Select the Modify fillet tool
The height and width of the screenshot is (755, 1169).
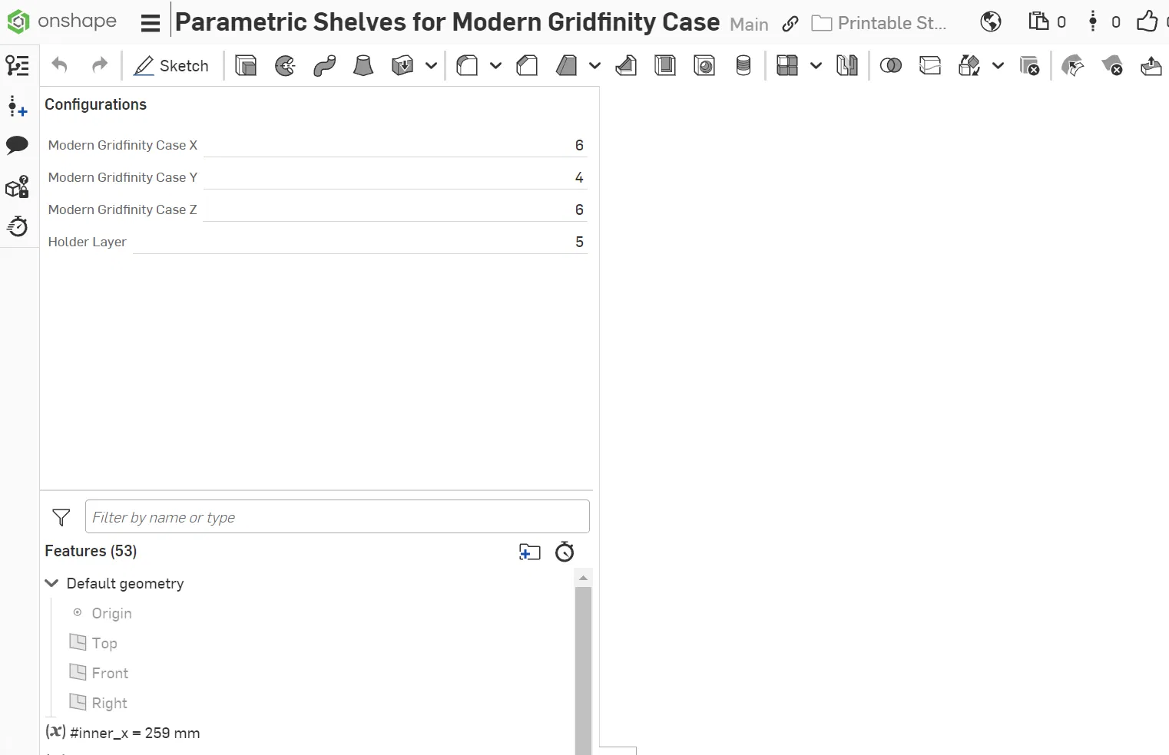pyautogui.click(x=1073, y=66)
